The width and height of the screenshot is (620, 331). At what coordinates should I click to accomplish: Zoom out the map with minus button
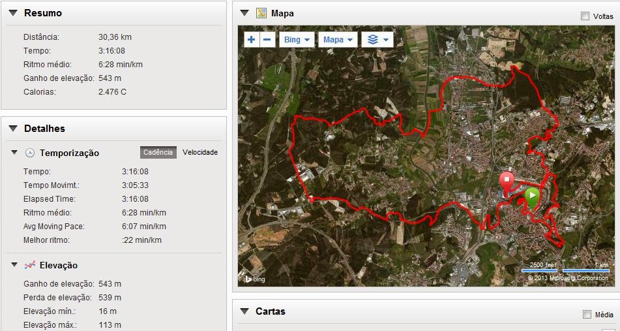coord(267,40)
